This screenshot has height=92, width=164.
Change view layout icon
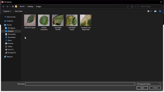tap(148, 11)
